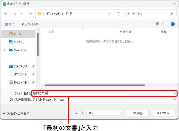Click the blue help question mark icon
This screenshot has height=131, width=179.
tap(172, 24)
